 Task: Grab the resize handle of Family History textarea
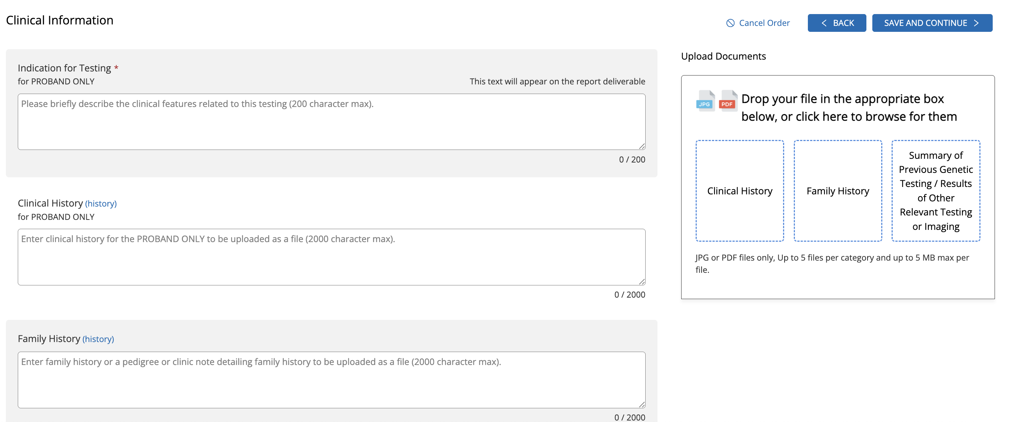point(642,404)
